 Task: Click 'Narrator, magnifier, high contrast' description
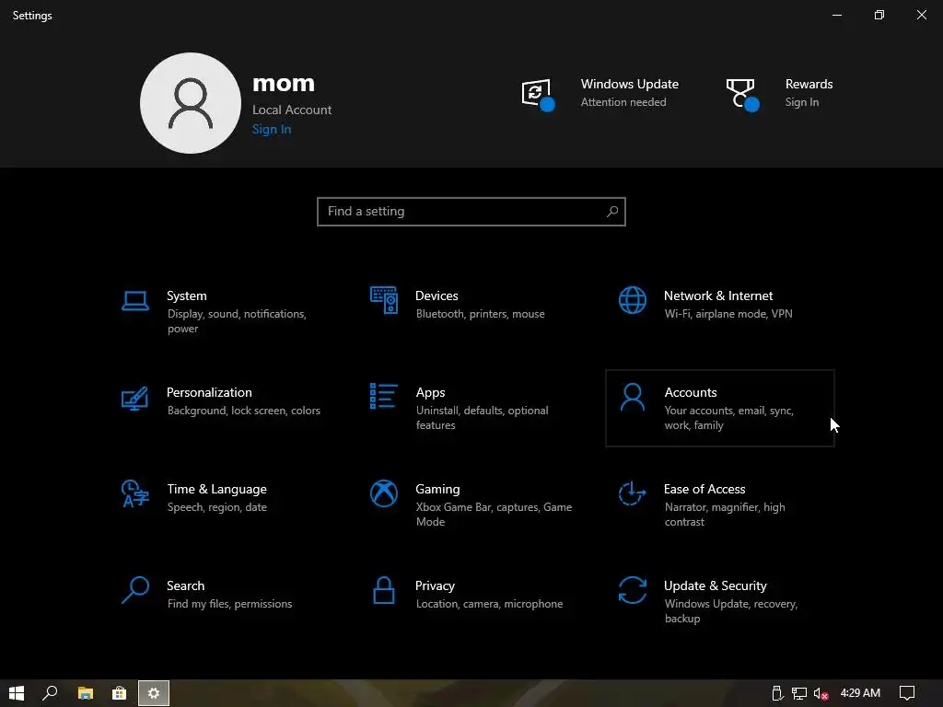pyautogui.click(x=725, y=514)
